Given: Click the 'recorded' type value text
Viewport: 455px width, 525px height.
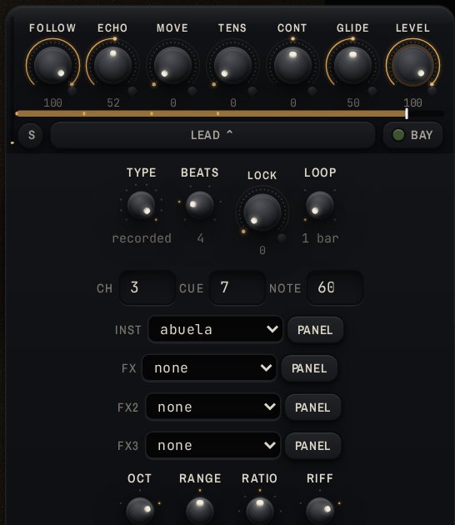Looking at the screenshot, I should coord(142,238).
